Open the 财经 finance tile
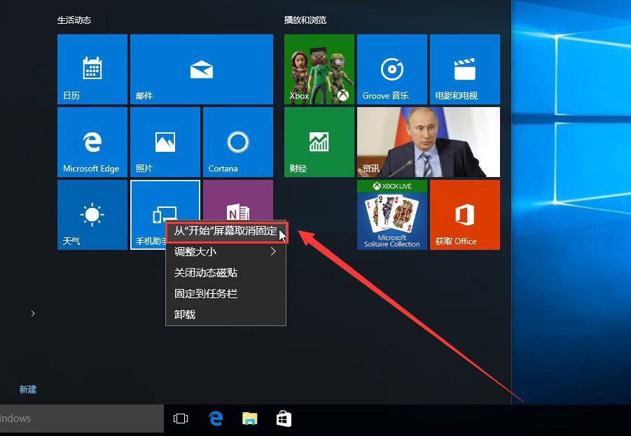631x436 pixels. [319, 142]
